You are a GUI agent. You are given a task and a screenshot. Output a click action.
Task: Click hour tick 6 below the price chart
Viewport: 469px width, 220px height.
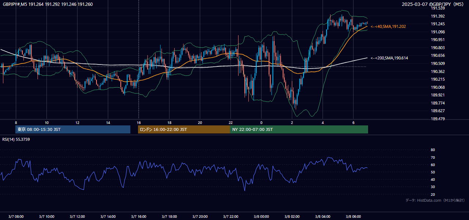[353, 122]
